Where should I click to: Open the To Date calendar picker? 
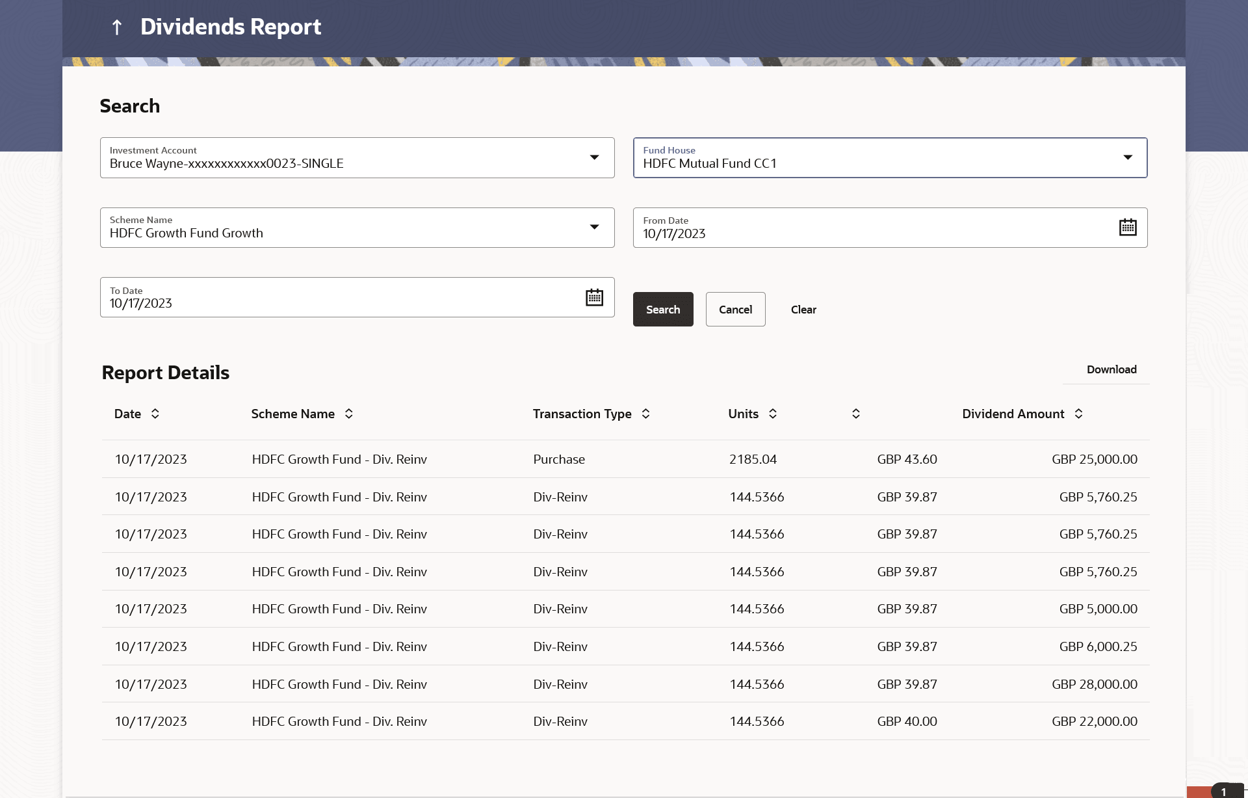point(594,298)
